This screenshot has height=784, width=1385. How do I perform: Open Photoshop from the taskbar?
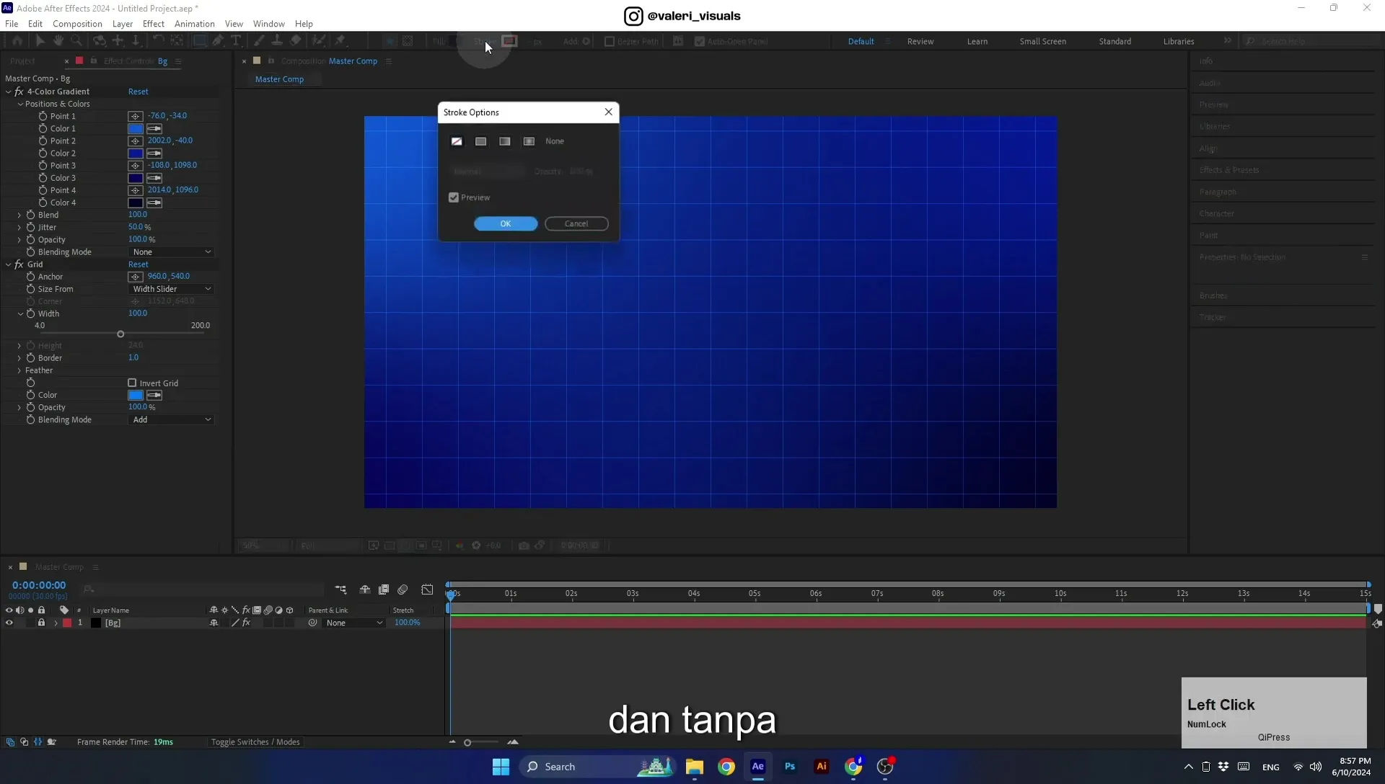click(790, 766)
